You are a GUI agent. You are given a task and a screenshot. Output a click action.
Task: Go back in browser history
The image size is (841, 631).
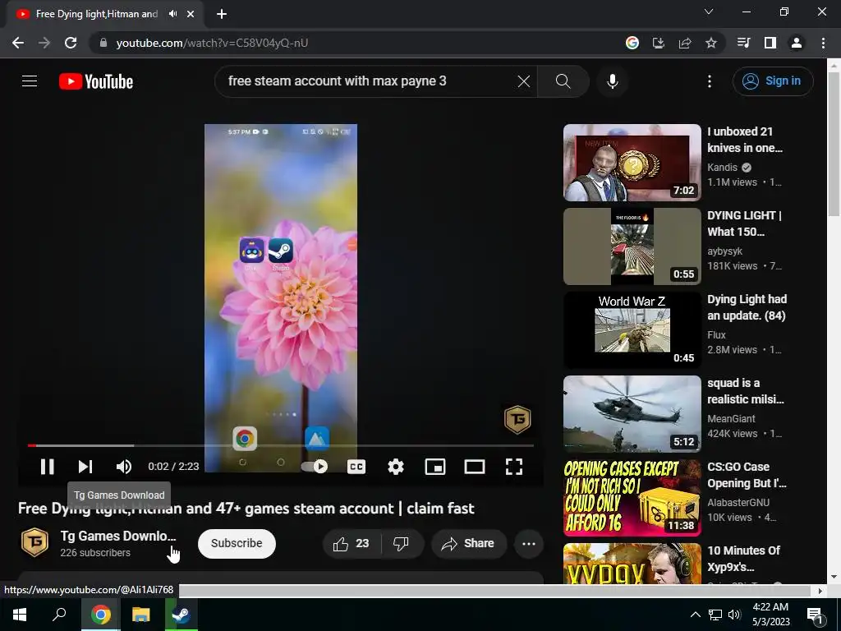18,43
